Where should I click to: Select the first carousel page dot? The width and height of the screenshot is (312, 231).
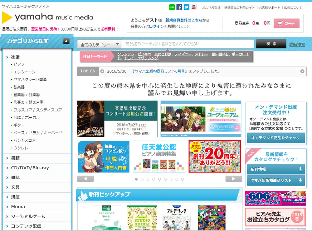[x=136, y=179]
